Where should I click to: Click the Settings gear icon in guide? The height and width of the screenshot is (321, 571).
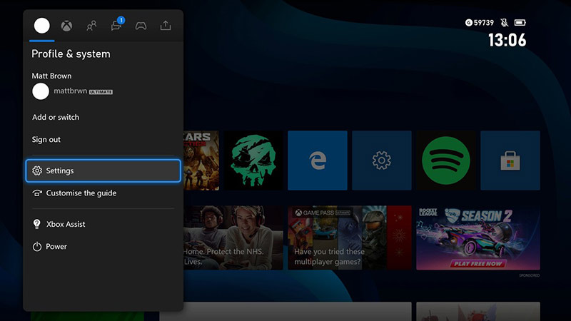pos(37,170)
